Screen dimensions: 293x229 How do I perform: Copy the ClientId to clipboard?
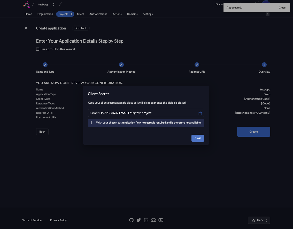pyautogui.click(x=200, y=113)
